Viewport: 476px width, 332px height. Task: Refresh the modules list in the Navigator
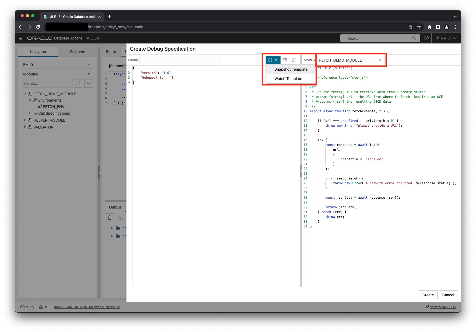[x=78, y=83]
